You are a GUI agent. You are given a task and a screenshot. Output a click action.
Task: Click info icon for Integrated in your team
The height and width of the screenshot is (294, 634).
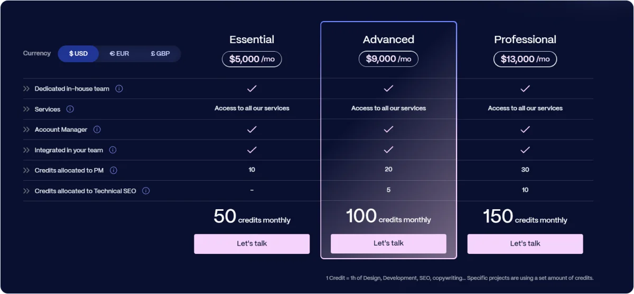[x=113, y=150]
